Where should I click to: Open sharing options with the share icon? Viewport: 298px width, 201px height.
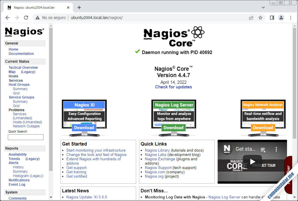pos(251,17)
